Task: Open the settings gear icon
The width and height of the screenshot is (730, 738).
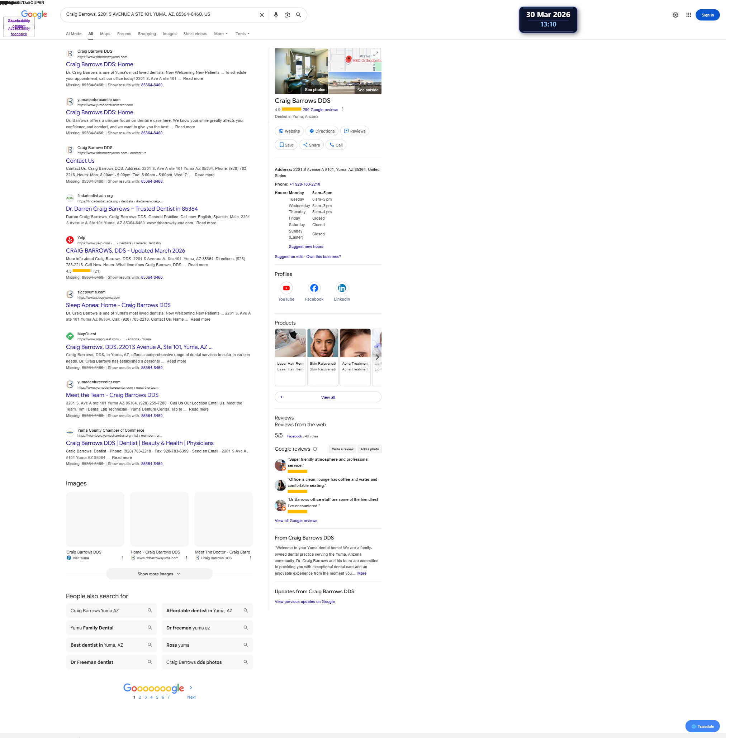Action: click(x=675, y=15)
